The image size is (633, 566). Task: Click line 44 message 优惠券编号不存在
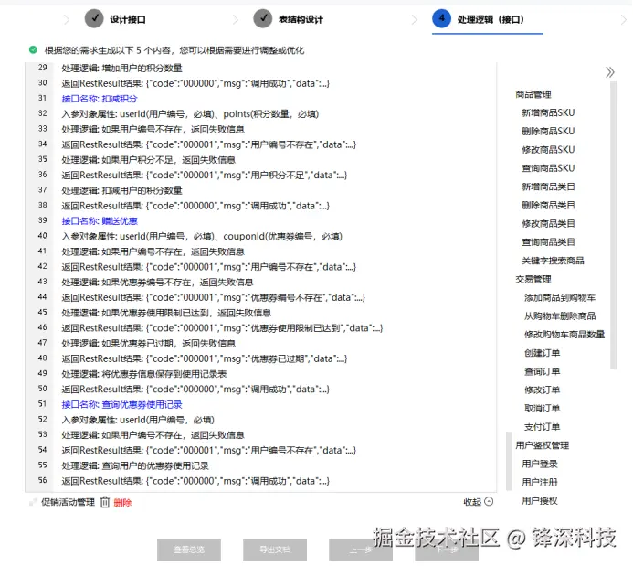213,297
